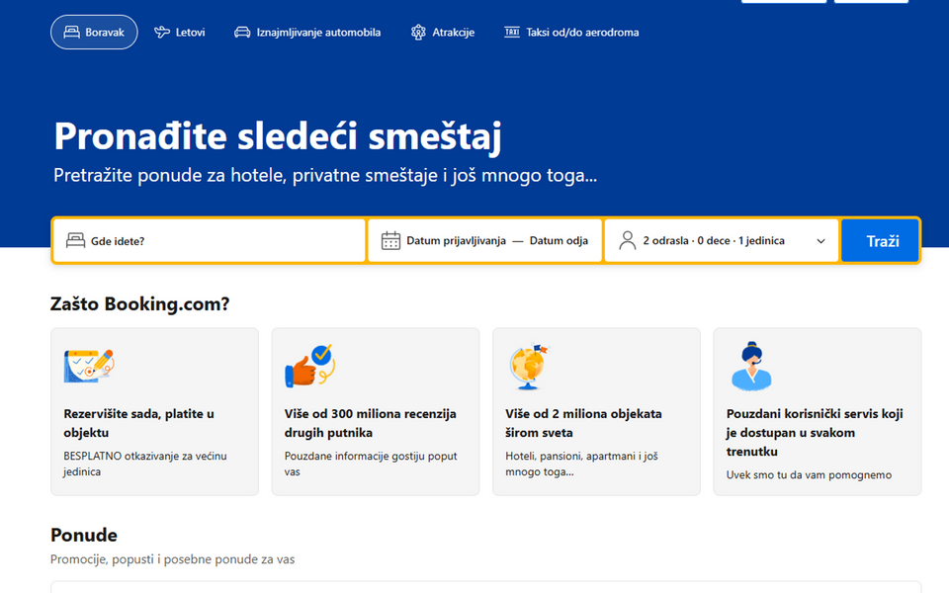Click the person icon in the guests selector
The image size is (949, 593).
point(627,240)
